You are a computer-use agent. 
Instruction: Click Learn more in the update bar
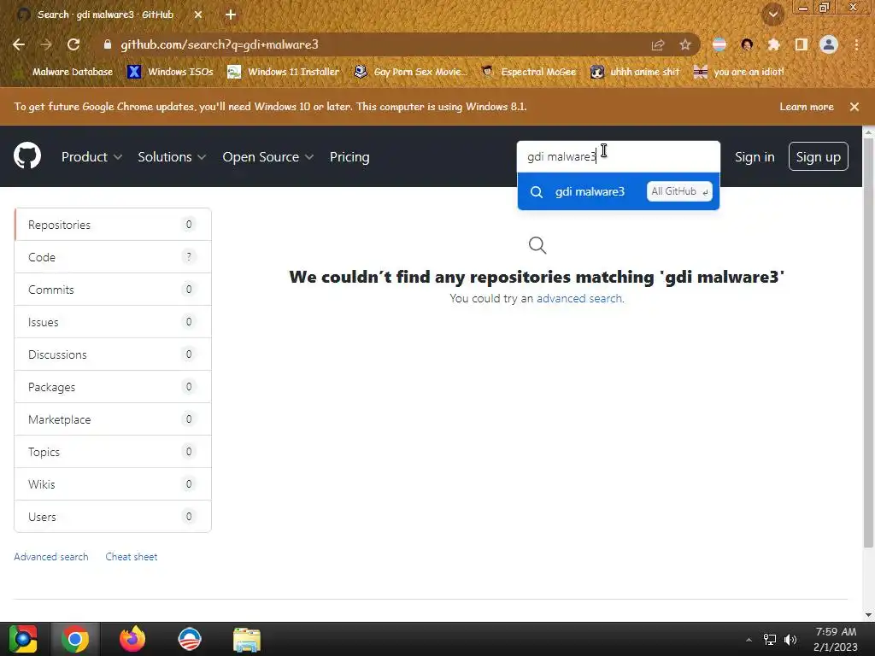pyautogui.click(x=807, y=107)
